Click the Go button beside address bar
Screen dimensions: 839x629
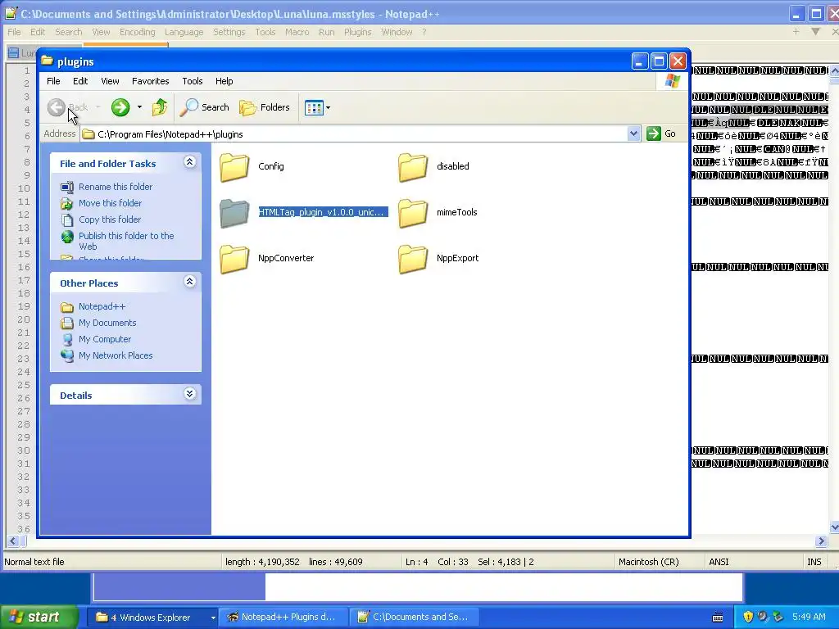pyautogui.click(x=661, y=133)
